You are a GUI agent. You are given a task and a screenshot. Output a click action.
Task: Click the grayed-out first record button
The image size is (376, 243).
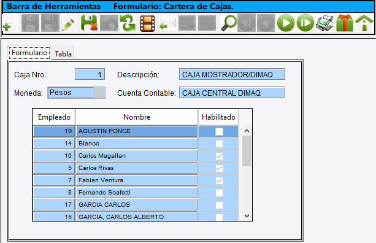coord(247,23)
